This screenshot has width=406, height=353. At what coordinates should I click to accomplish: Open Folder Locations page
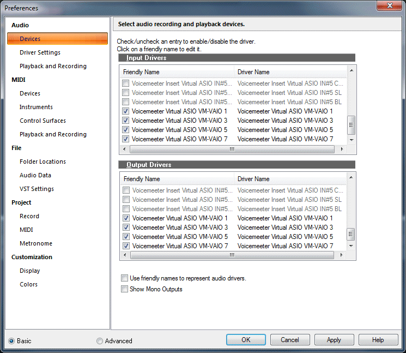pyautogui.click(x=43, y=161)
